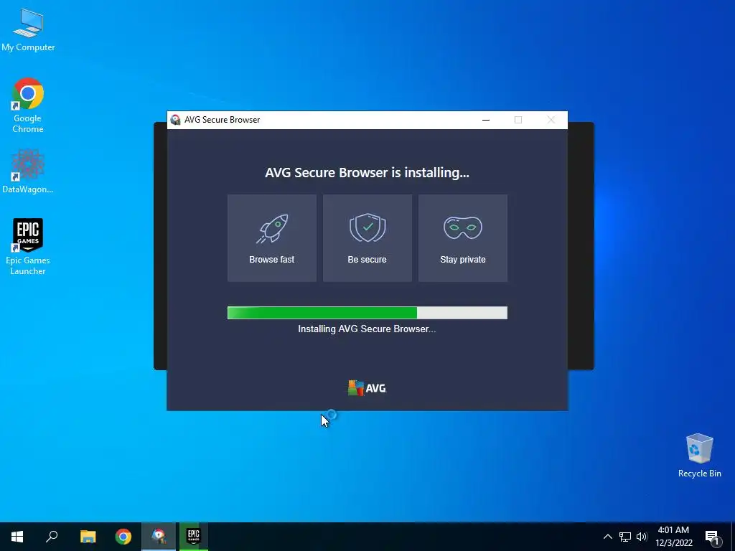Image resolution: width=735 pixels, height=551 pixels.
Task: Open File Explorer from the taskbar
Action: pos(88,537)
